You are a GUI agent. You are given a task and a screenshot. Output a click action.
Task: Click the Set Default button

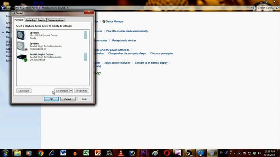coord(62,91)
